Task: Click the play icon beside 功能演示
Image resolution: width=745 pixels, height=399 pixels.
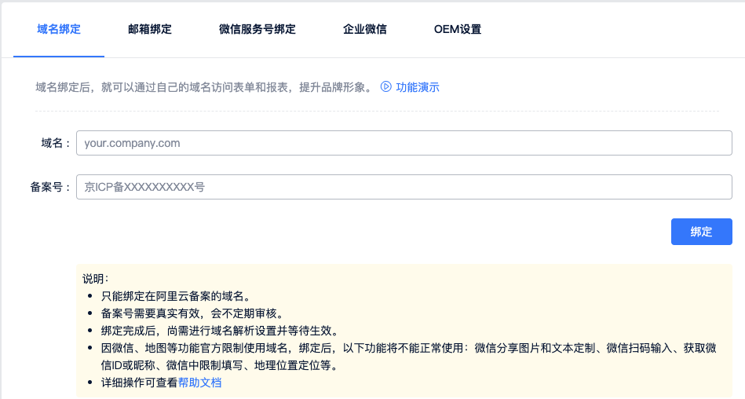Action: click(385, 87)
